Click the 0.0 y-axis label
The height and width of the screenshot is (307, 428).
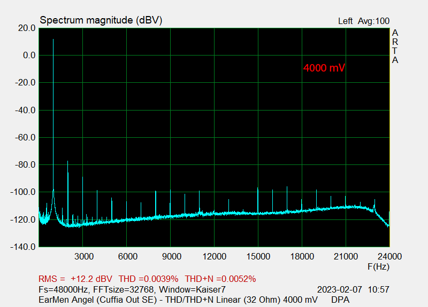pyautogui.click(x=29, y=56)
